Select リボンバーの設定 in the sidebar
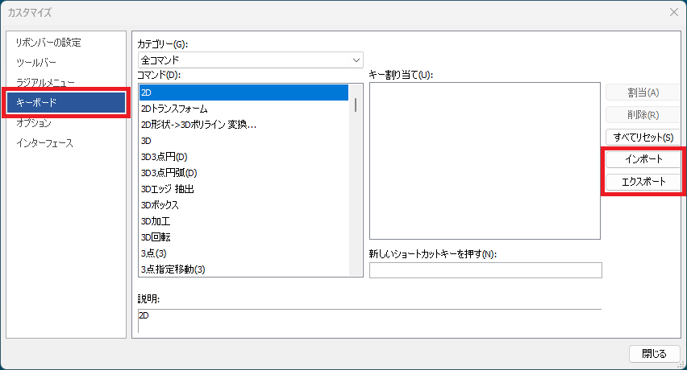The image size is (687, 370). pos(48,43)
